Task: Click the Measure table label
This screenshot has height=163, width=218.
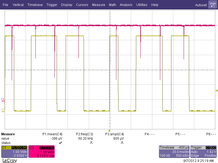Action: click(x=8, y=134)
